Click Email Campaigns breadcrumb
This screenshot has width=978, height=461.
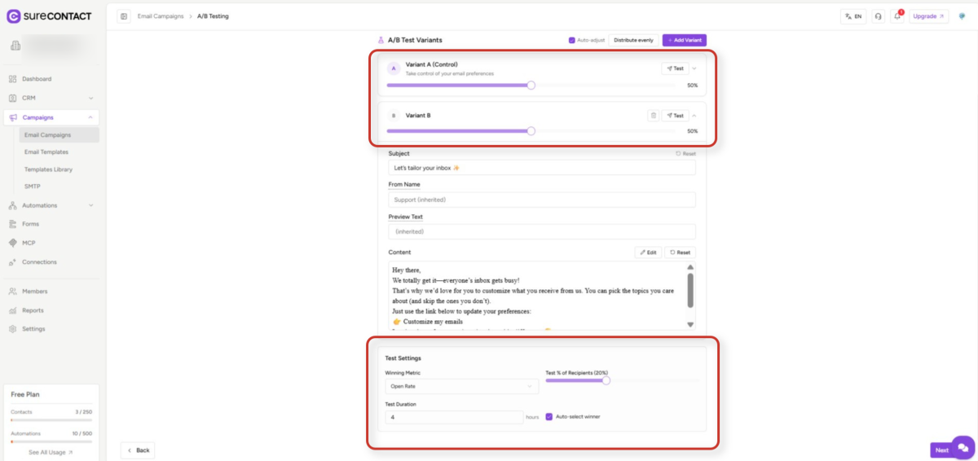(161, 16)
